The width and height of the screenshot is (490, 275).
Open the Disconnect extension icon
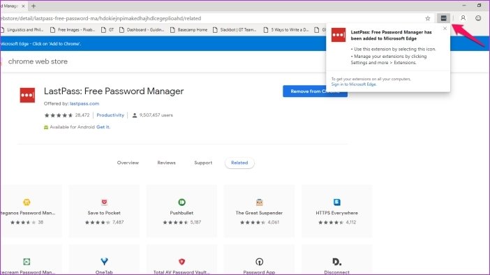click(x=336, y=262)
